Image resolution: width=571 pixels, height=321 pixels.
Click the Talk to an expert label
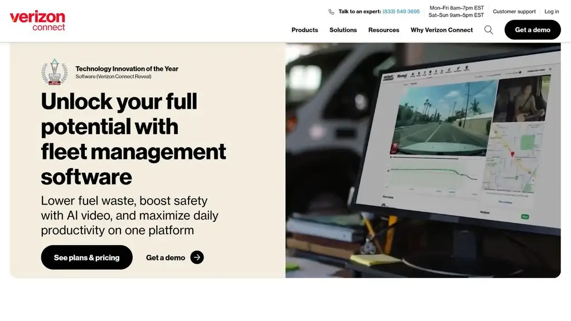click(360, 12)
